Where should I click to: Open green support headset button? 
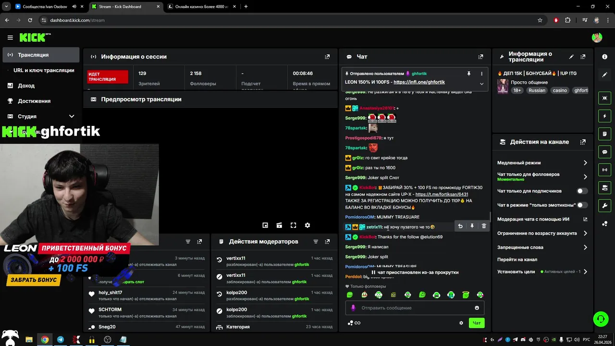600,319
